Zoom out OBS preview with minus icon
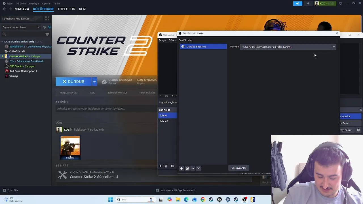The width and height of the screenshot is (363, 204). 160,96
